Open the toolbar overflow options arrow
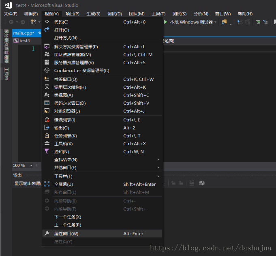This screenshot has width=276, height=256. click(x=231, y=24)
